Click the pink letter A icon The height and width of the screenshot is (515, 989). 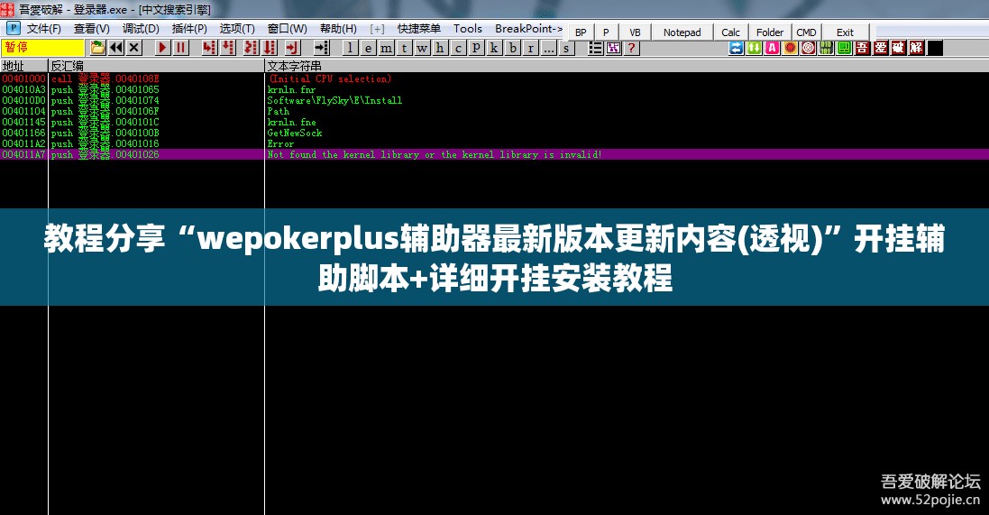[x=772, y=48]
